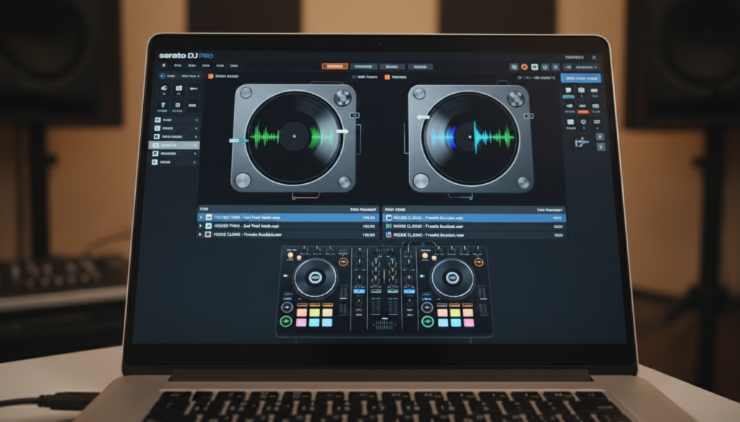This screenshot has height=422, width=740.
Task: Enable the highlighted blue parameter under the first FX slot
Action: coord(569,97)
